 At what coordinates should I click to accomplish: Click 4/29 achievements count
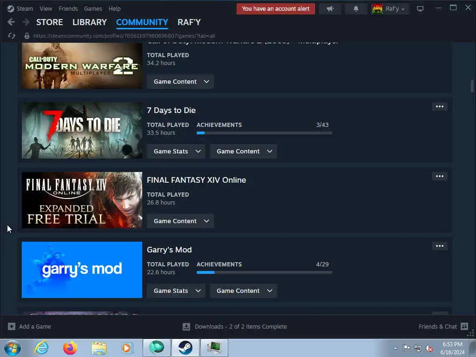[322, 264]
